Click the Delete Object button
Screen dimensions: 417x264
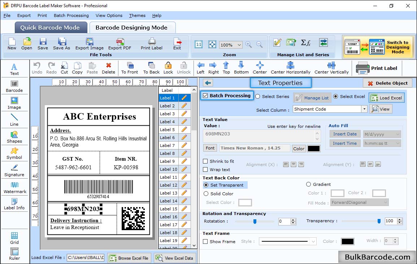[x=387, y=83]
